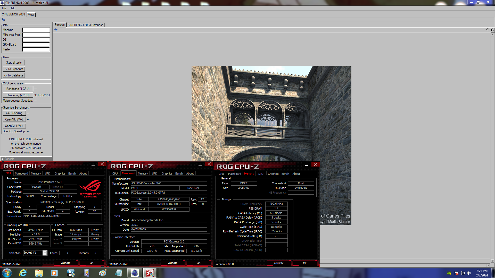Click OK in the Memory CPU-Z window

305,263
